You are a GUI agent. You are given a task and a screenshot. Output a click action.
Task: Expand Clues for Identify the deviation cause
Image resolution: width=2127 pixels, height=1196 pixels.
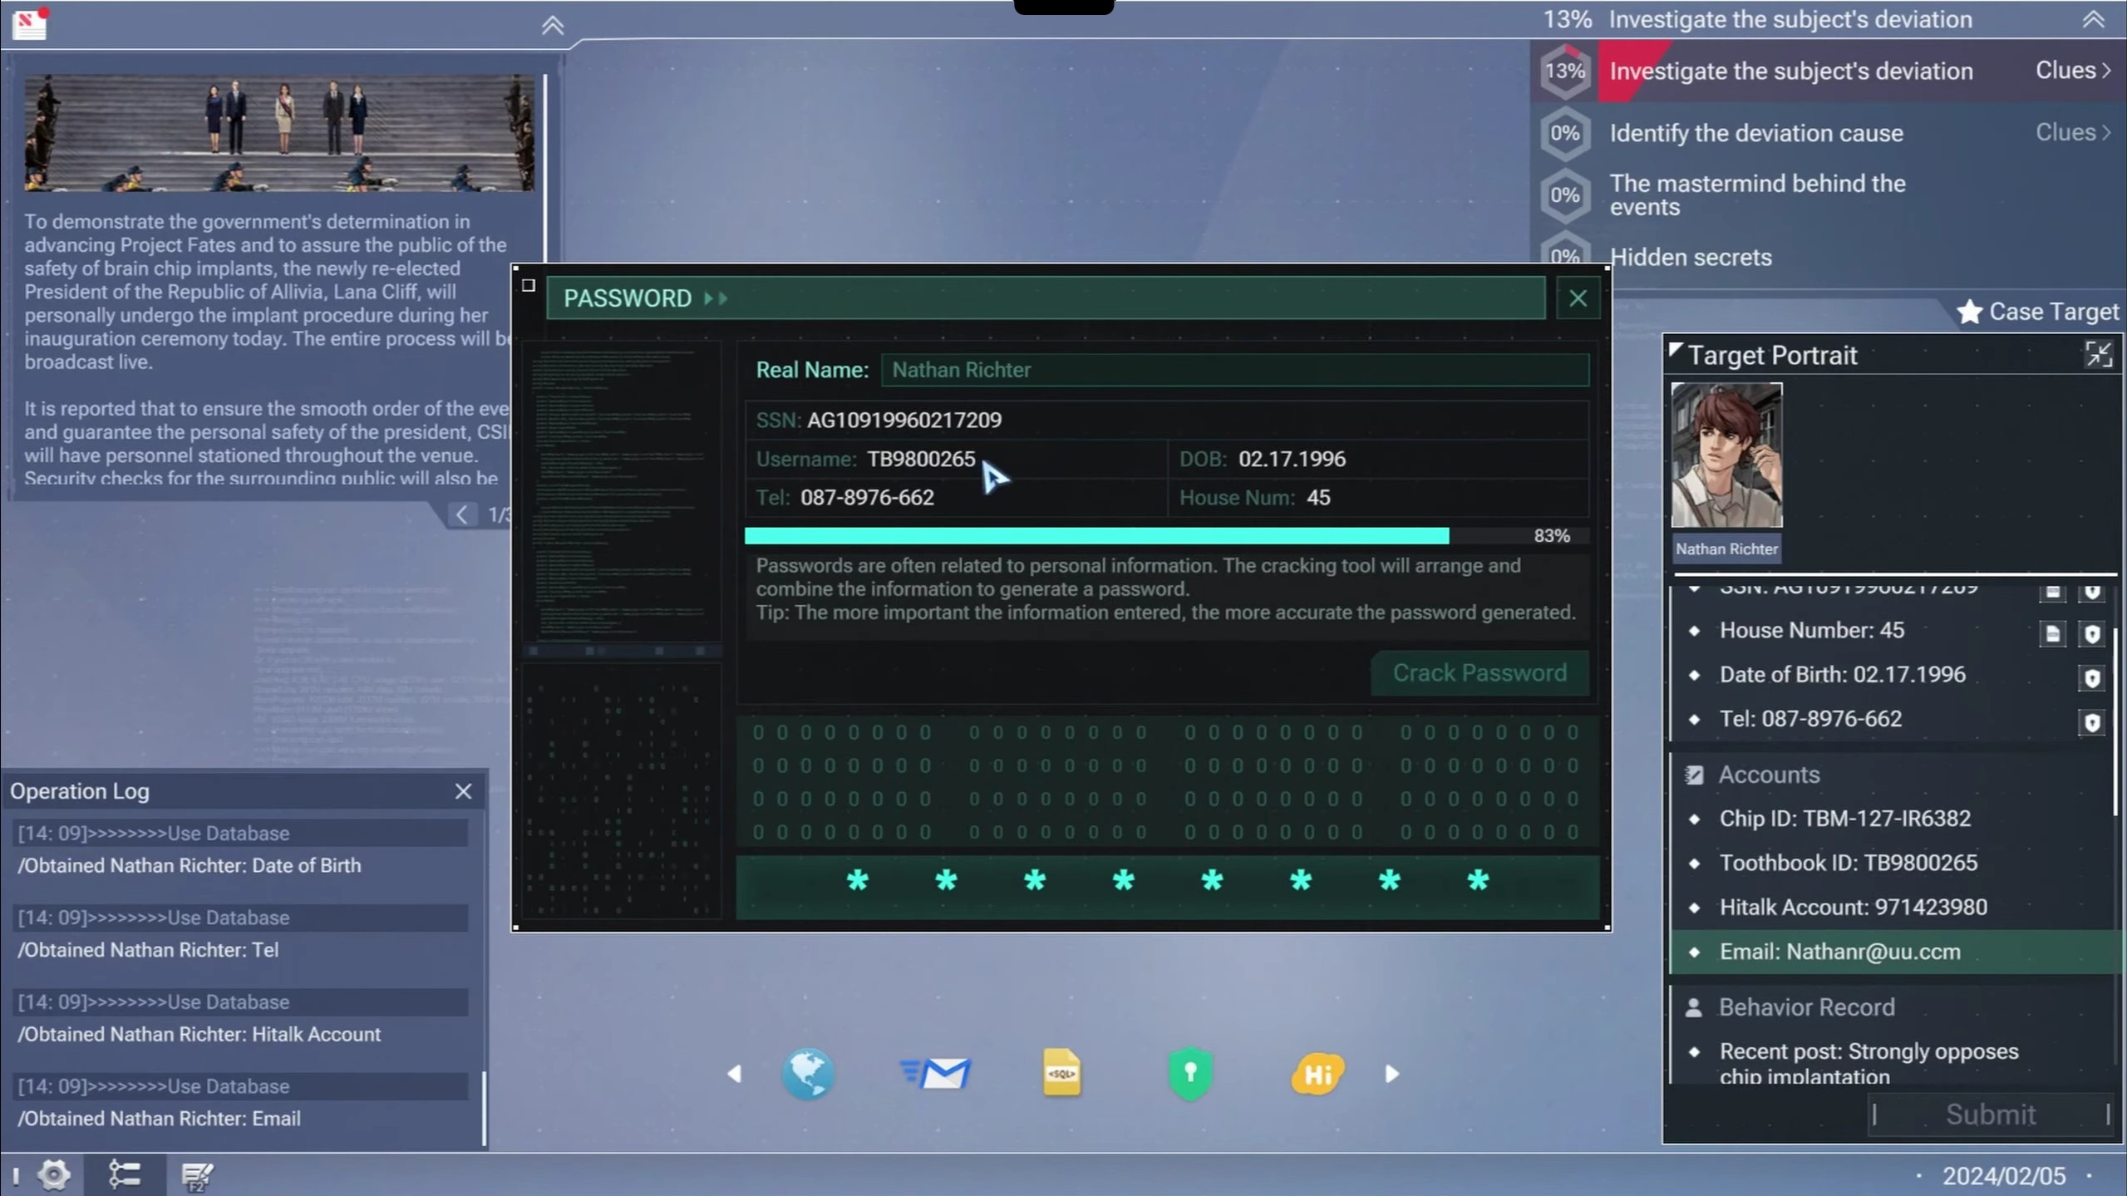[x=2072, y=132]
